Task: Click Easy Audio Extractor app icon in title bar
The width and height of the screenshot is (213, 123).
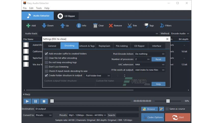Action: click(25, 3)
